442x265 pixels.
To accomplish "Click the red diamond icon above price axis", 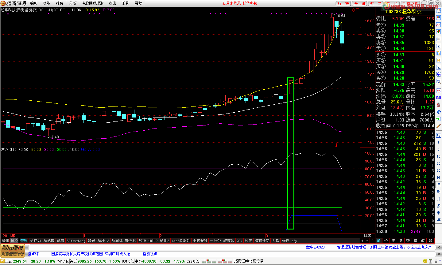I will (353, 10).
